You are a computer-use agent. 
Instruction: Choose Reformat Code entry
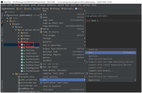[63, 52]
